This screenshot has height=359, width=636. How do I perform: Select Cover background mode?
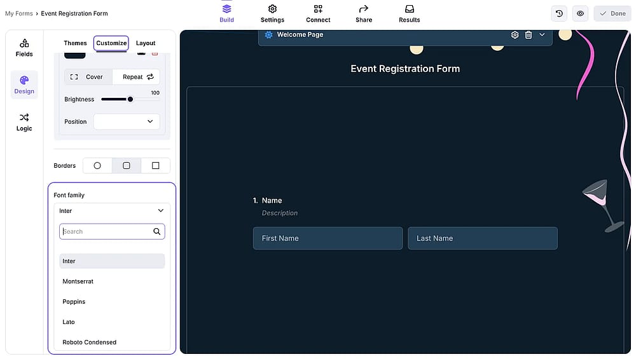(88, 77)
